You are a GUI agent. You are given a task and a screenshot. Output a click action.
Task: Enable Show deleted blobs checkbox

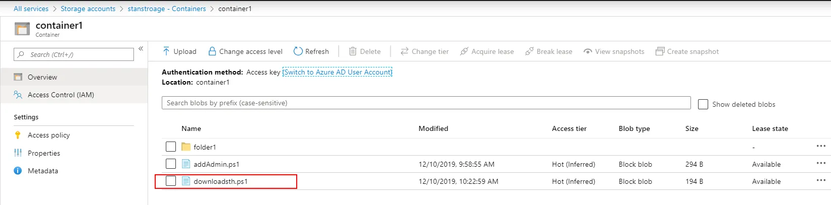tap(703, 104)
